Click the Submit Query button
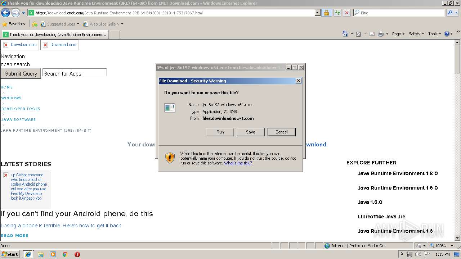Image resolution: width=461 pixels, height=259 pixels. (x=21, y=73)
